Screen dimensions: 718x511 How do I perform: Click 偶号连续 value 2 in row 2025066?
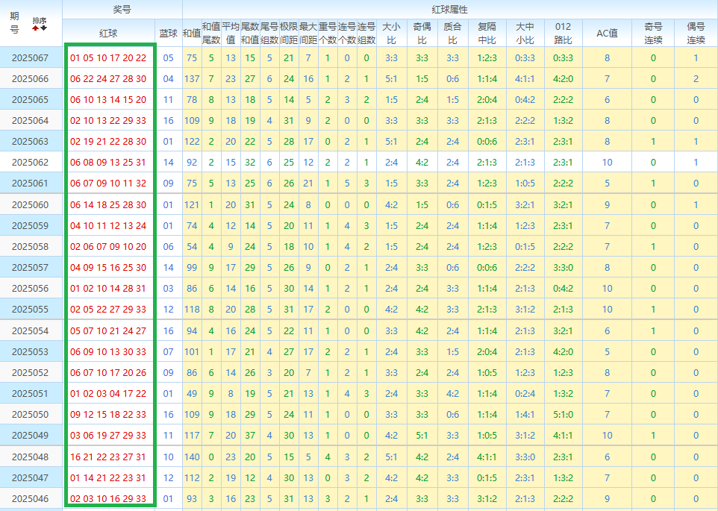[x=696, y=78]
